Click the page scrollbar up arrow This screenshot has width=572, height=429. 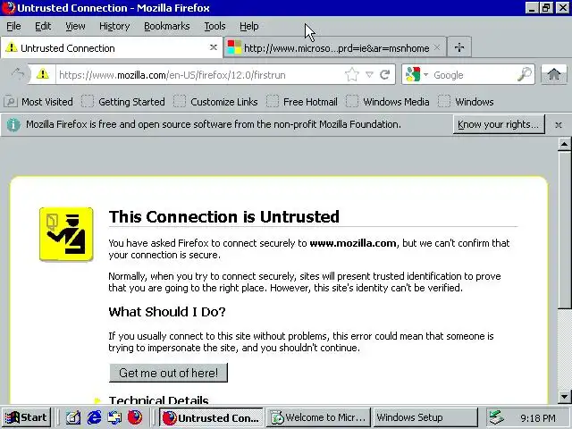coord(564,145)
